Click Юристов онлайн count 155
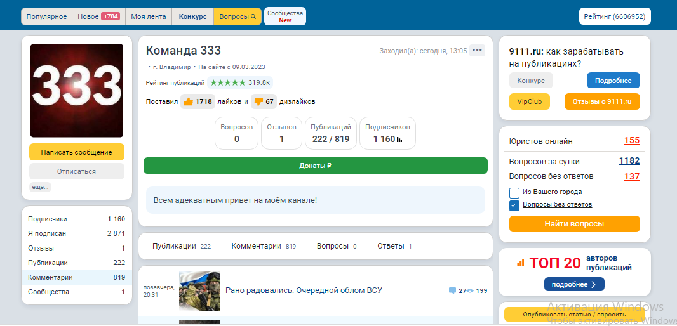Screen dimensions: 677x326 point(632,141)
